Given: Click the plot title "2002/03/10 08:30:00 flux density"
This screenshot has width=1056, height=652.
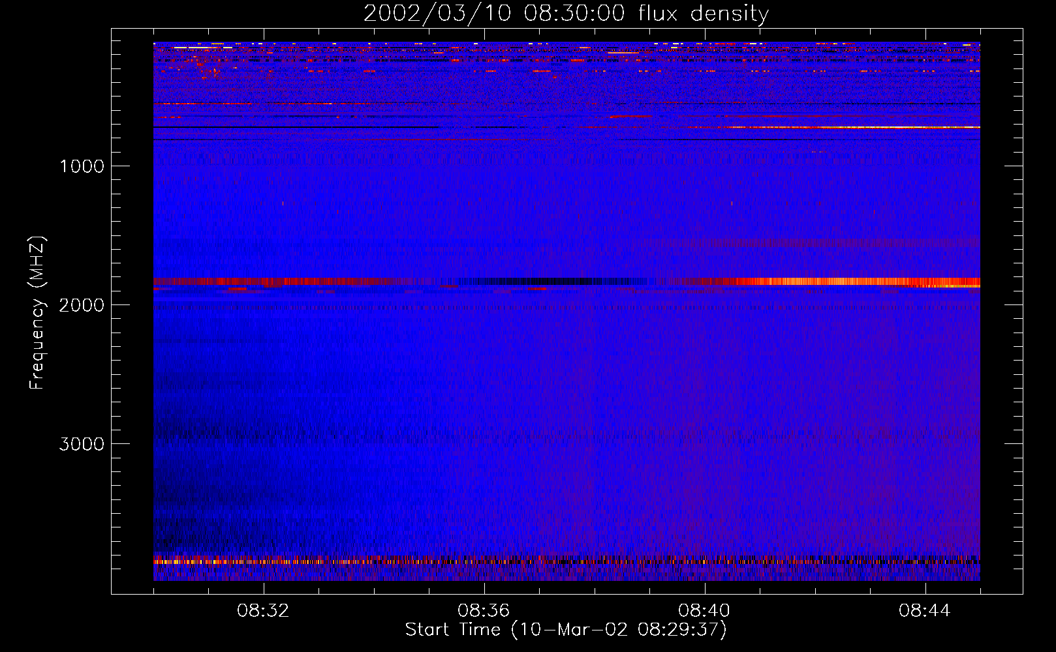Looking at the screenshot, I should [x=566, y=14].
